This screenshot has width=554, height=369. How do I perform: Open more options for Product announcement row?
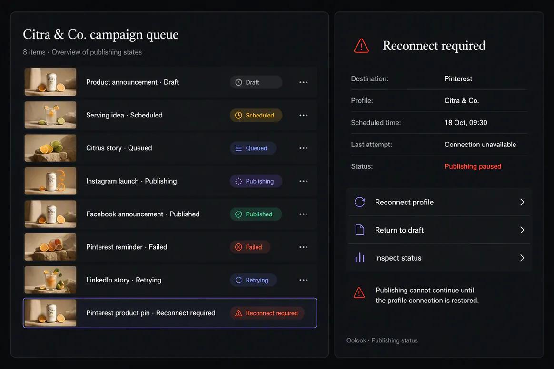click(x=304, y=82)
